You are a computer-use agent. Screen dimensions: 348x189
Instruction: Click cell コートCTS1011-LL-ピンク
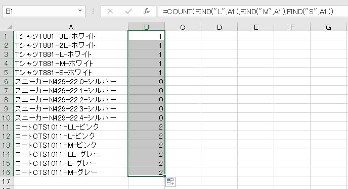click(71, 127)
